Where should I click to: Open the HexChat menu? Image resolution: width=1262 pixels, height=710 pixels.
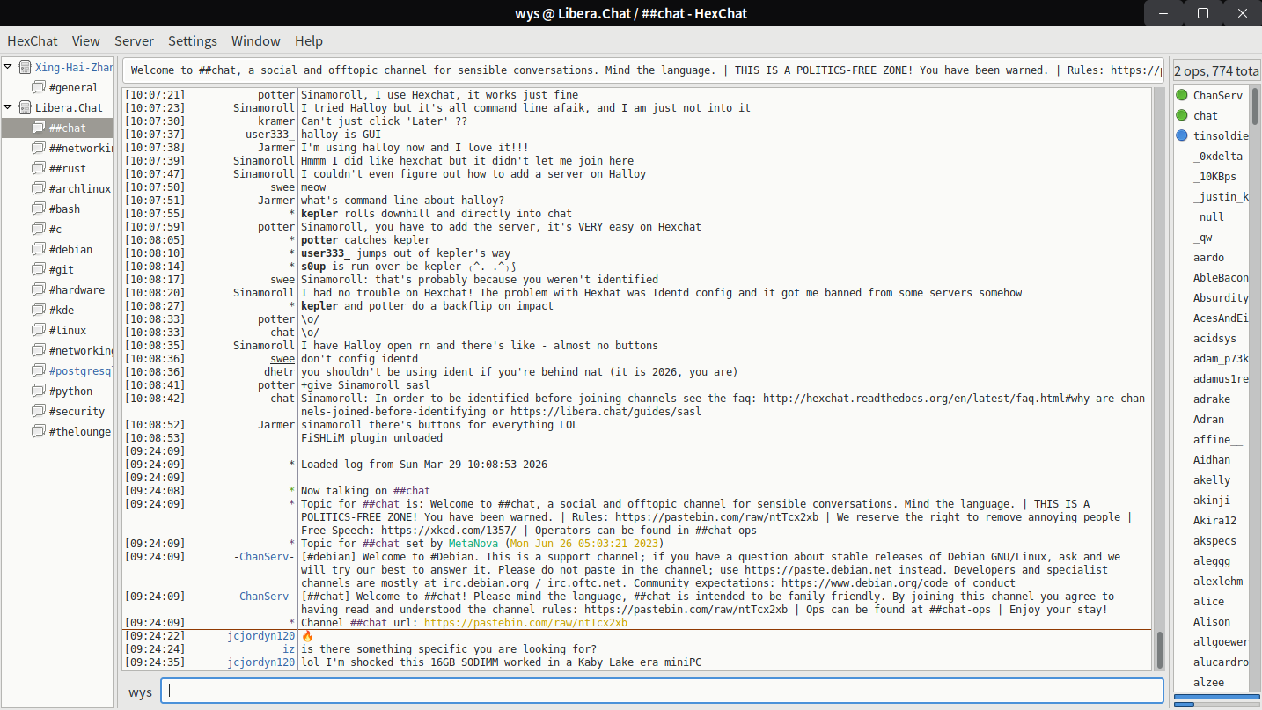click(33, 41)
